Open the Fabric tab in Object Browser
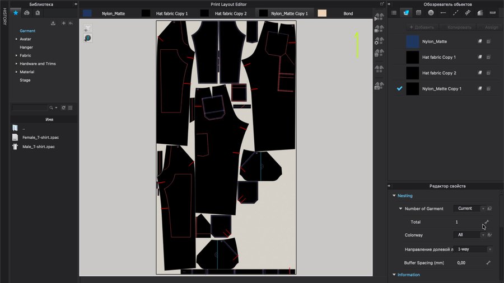The height and width of the screenshot is (283, 504). [x=406, y=12]
